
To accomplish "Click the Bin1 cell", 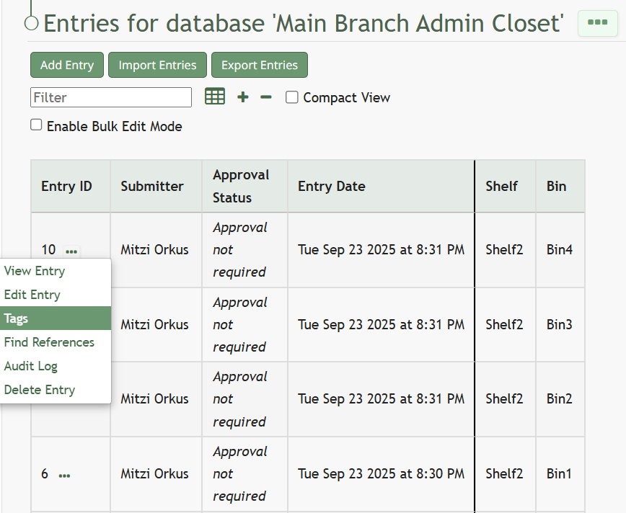I will click(559, 474).
